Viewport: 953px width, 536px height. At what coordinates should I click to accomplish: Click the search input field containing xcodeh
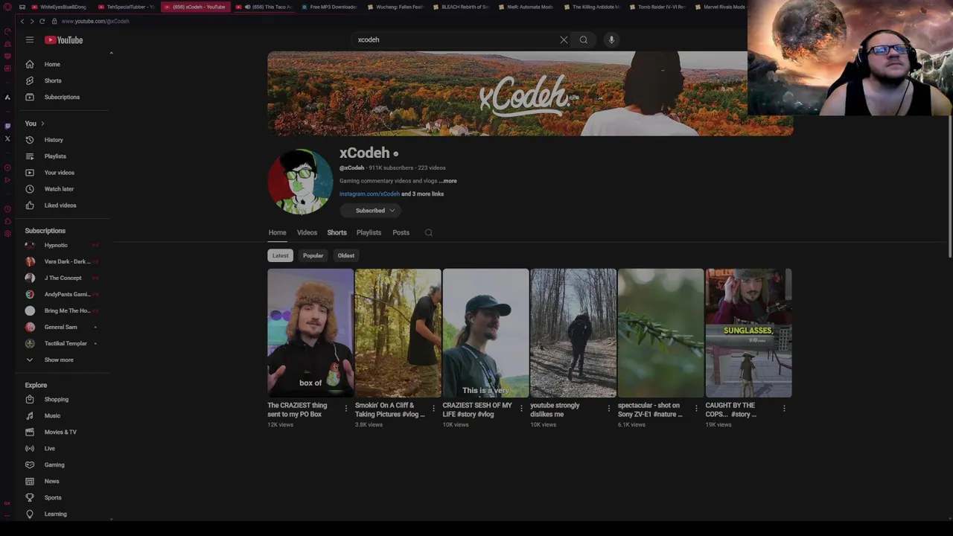(454, 39)
